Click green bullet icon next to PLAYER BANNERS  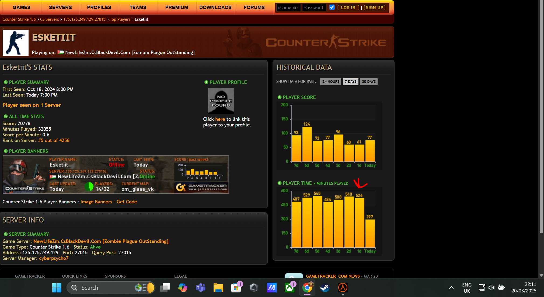click(x=6, y=151)
